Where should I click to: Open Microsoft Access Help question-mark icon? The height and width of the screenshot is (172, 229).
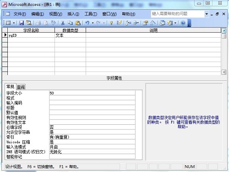point(183,23)
